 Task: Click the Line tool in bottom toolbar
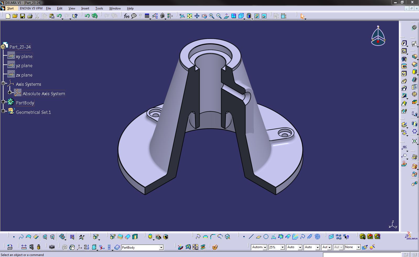(251, 237)
